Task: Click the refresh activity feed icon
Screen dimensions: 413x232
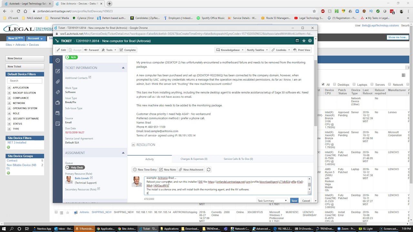Action: (x=208, y=169)
